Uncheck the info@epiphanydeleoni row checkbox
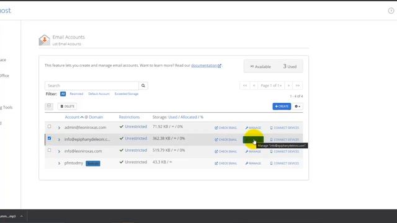This screenshot has height=223, width=397. 50,138
